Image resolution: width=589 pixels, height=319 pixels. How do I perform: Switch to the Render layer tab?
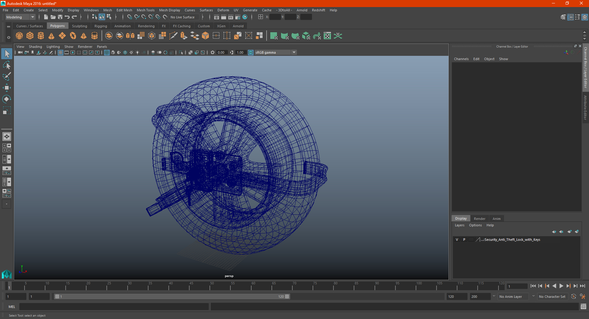click(479, 219)
